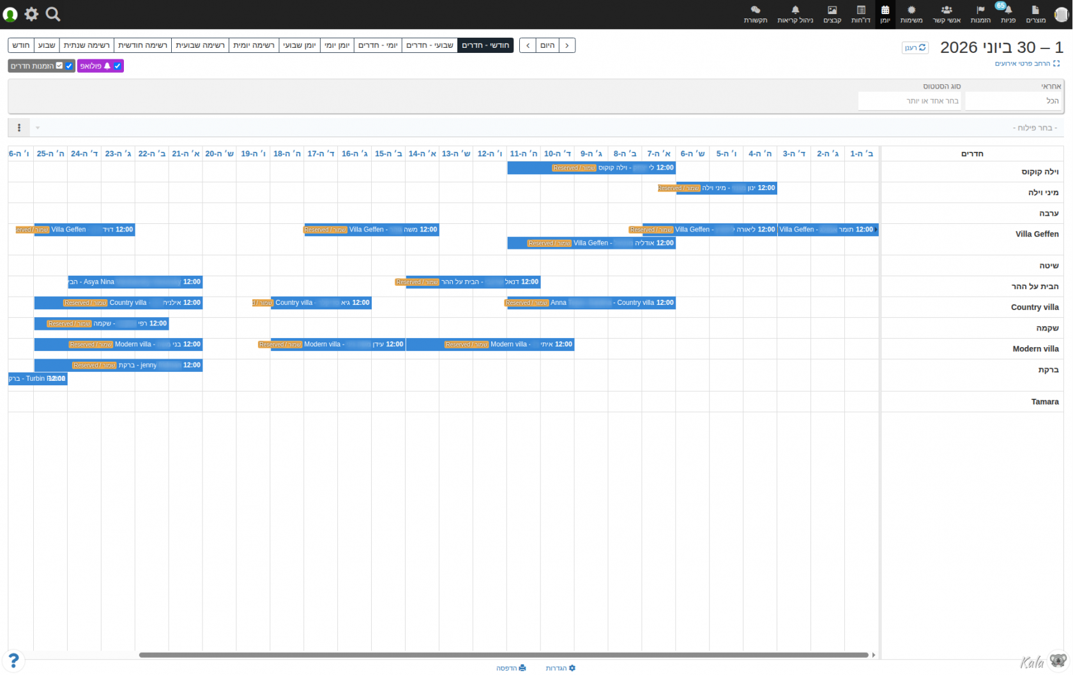
Task: Open the תקשורת communication chat icon
Action: [756, 14]
